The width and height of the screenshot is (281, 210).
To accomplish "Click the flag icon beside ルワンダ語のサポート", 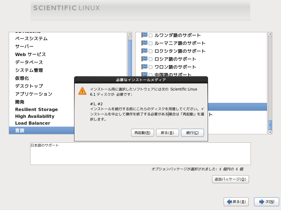I will 144,35.
